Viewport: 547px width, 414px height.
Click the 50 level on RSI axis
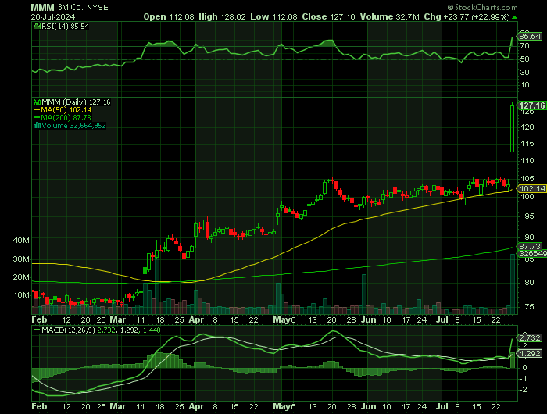(524, 59)
